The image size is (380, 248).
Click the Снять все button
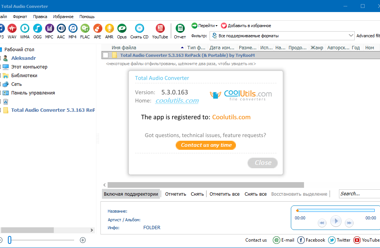click(255, 194)
